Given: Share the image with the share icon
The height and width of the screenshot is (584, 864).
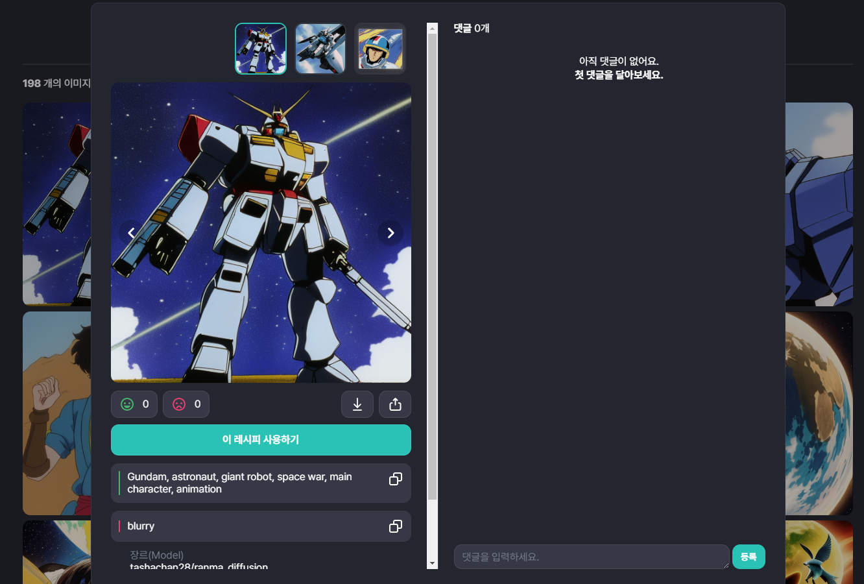Looking at the screenshot, I should point(395,404).
